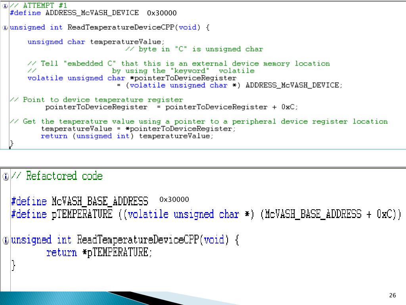Select the "// ATTEMPT #1" comment
406x305 pixels.
tap(38, 6)
